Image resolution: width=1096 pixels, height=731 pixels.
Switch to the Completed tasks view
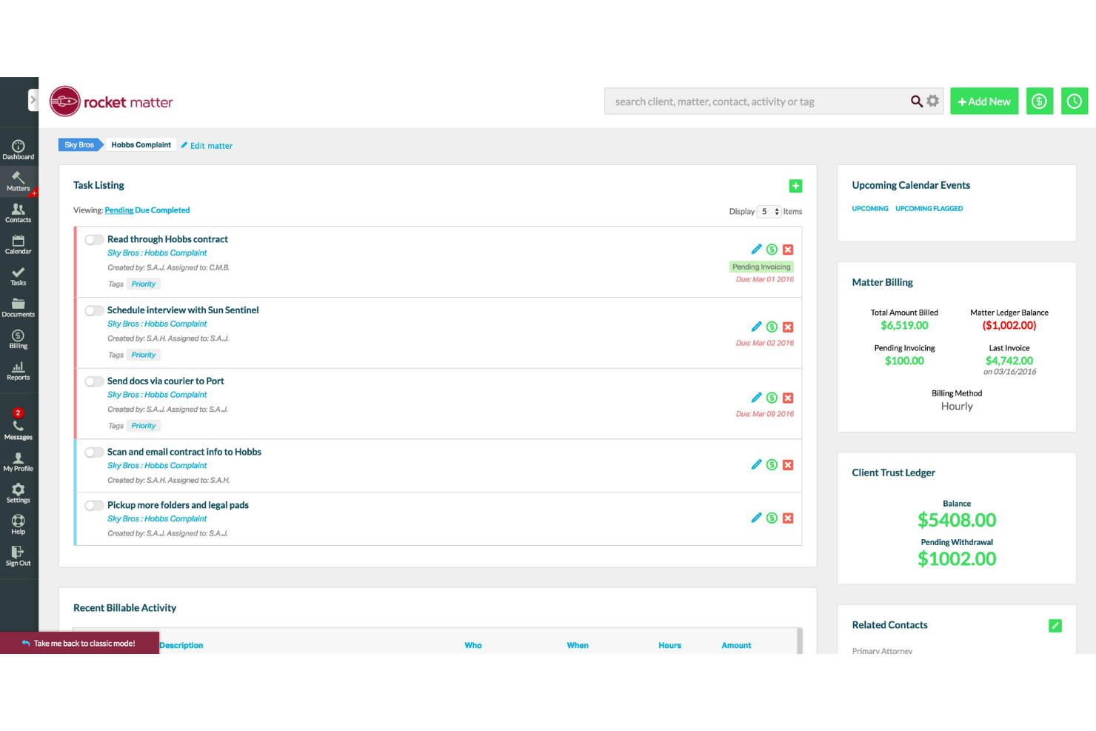tap(169, 210)
